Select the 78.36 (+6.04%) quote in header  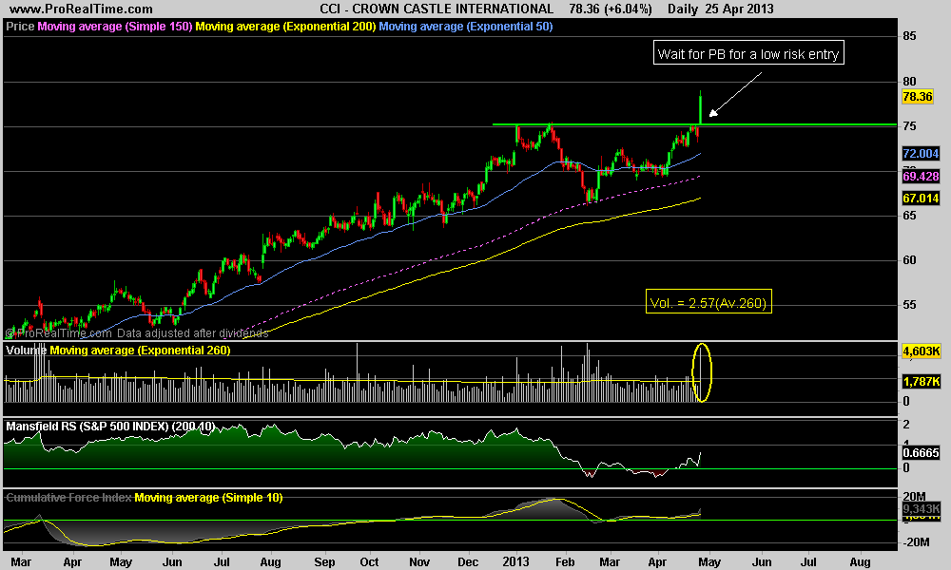[611, 9]
